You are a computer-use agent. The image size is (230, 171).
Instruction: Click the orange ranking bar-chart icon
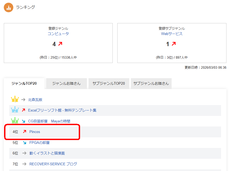coord(8,8)
